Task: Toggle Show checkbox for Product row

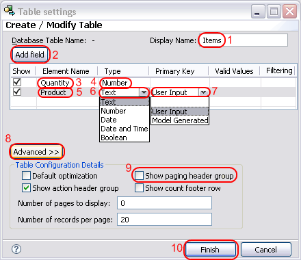Action: click(17, 92)
